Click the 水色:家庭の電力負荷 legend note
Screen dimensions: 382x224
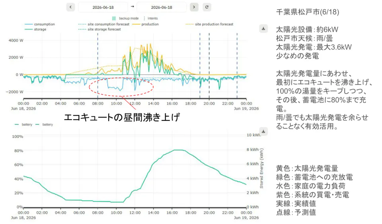click(x=311, y=186)
